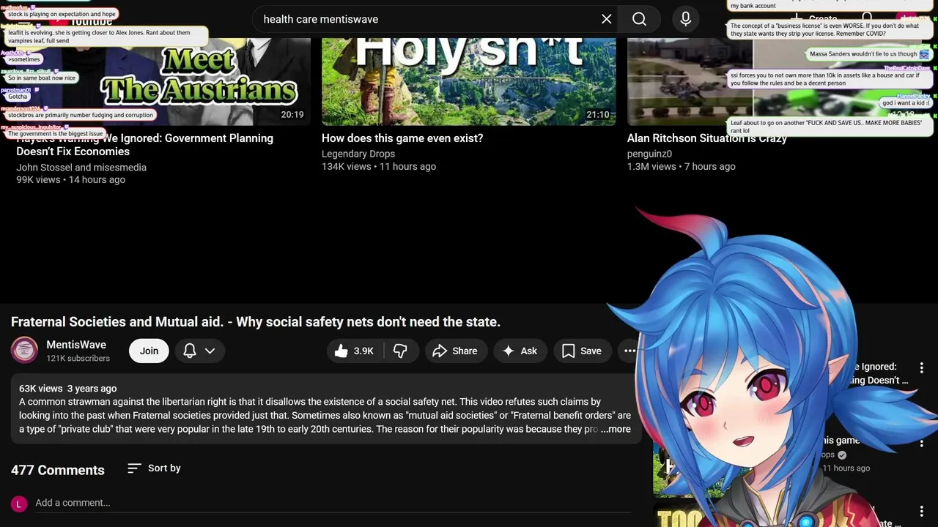The image size is (938, 527).
Task: Open 'How does this game even exist?' title
Action: 402,138
